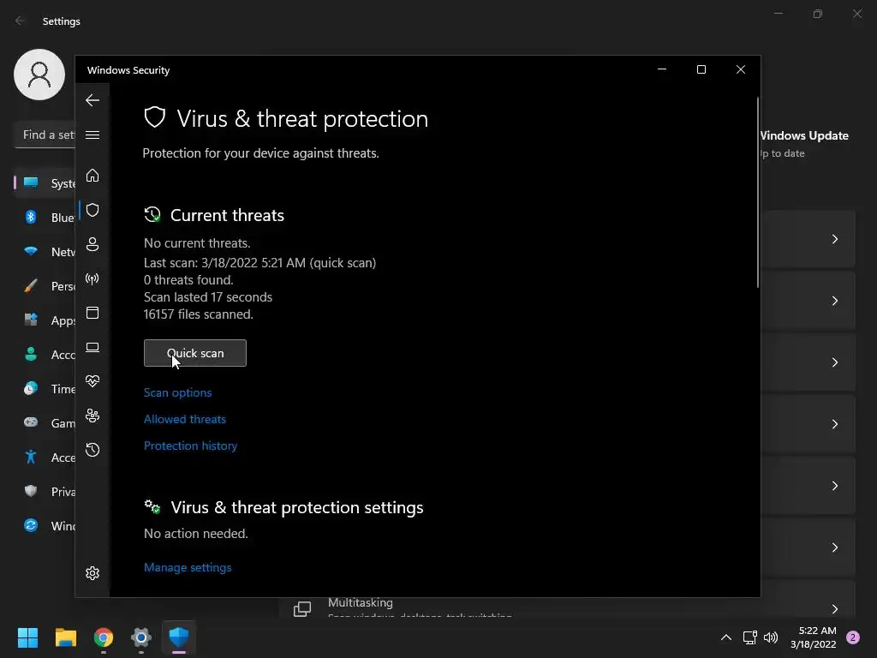The image size is (877, 658).
Task: Click Accessibility figure icon in Settings
Action: 31,458
